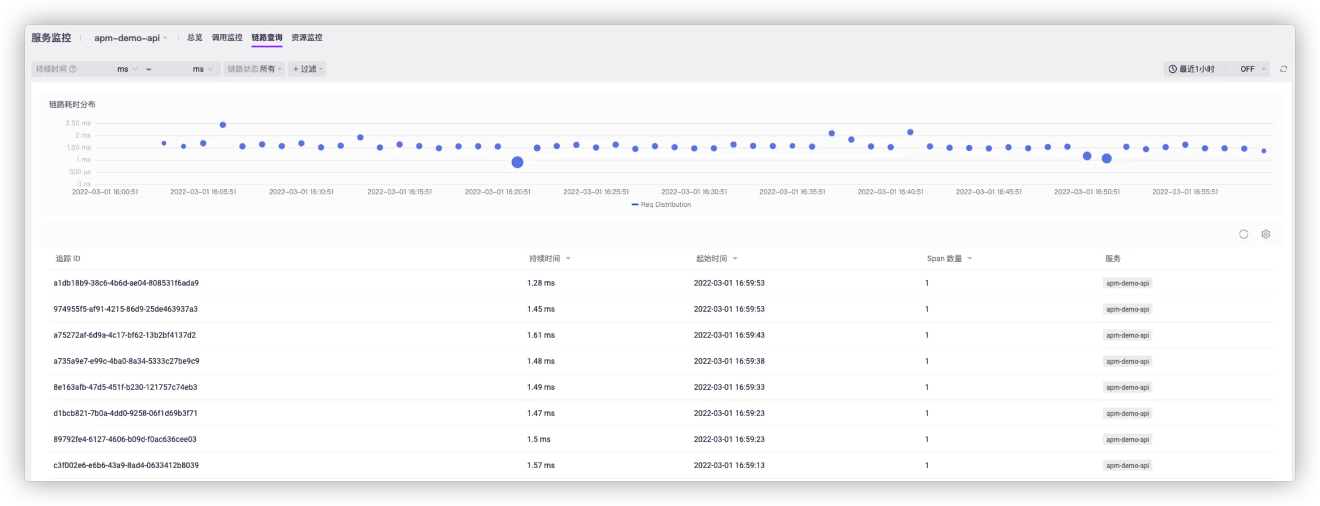The width and height of the screenshot is (1320, 506).
Task: Click apm-demo-api tag in first table row
Action: coord(1127,283)
